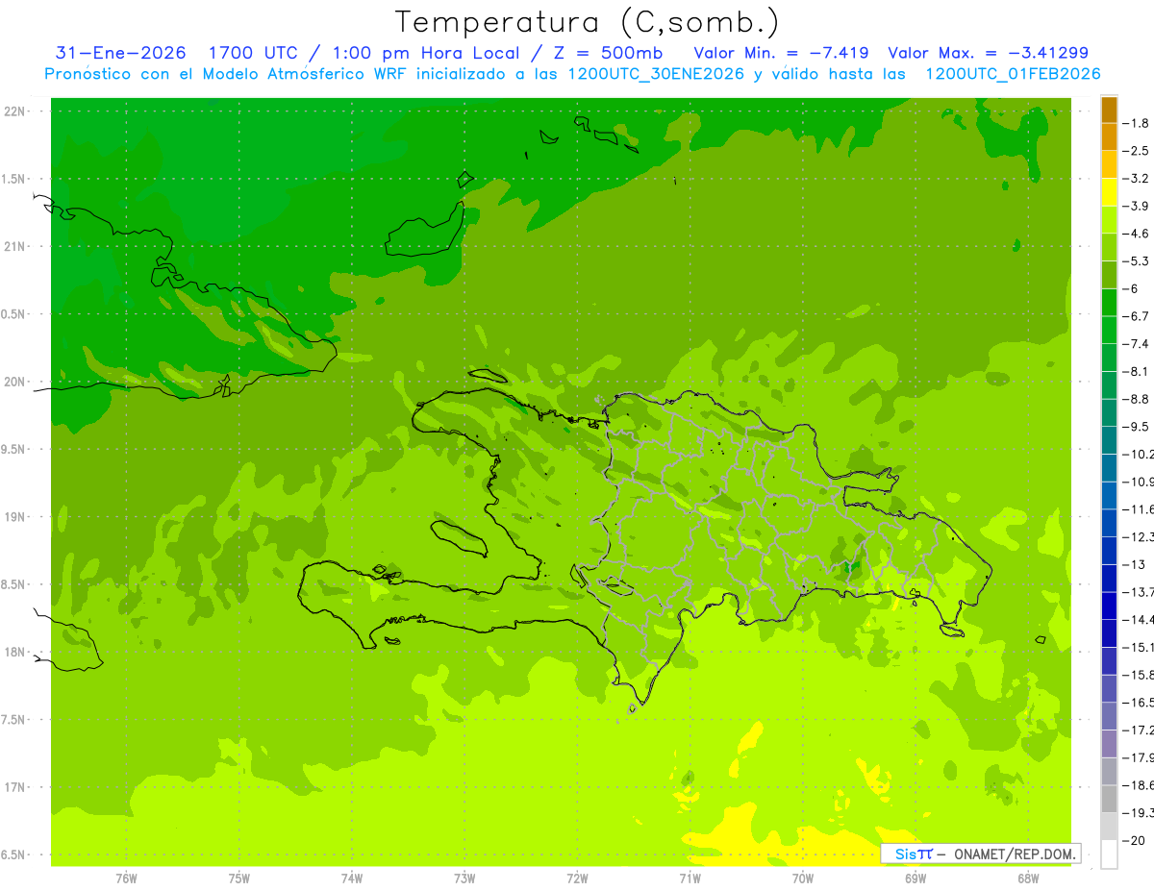This screenshot has height=891, width=1154.
Task: Click the teal swatch between -9.5 and -10.2
Action: tap(1109, 440)
